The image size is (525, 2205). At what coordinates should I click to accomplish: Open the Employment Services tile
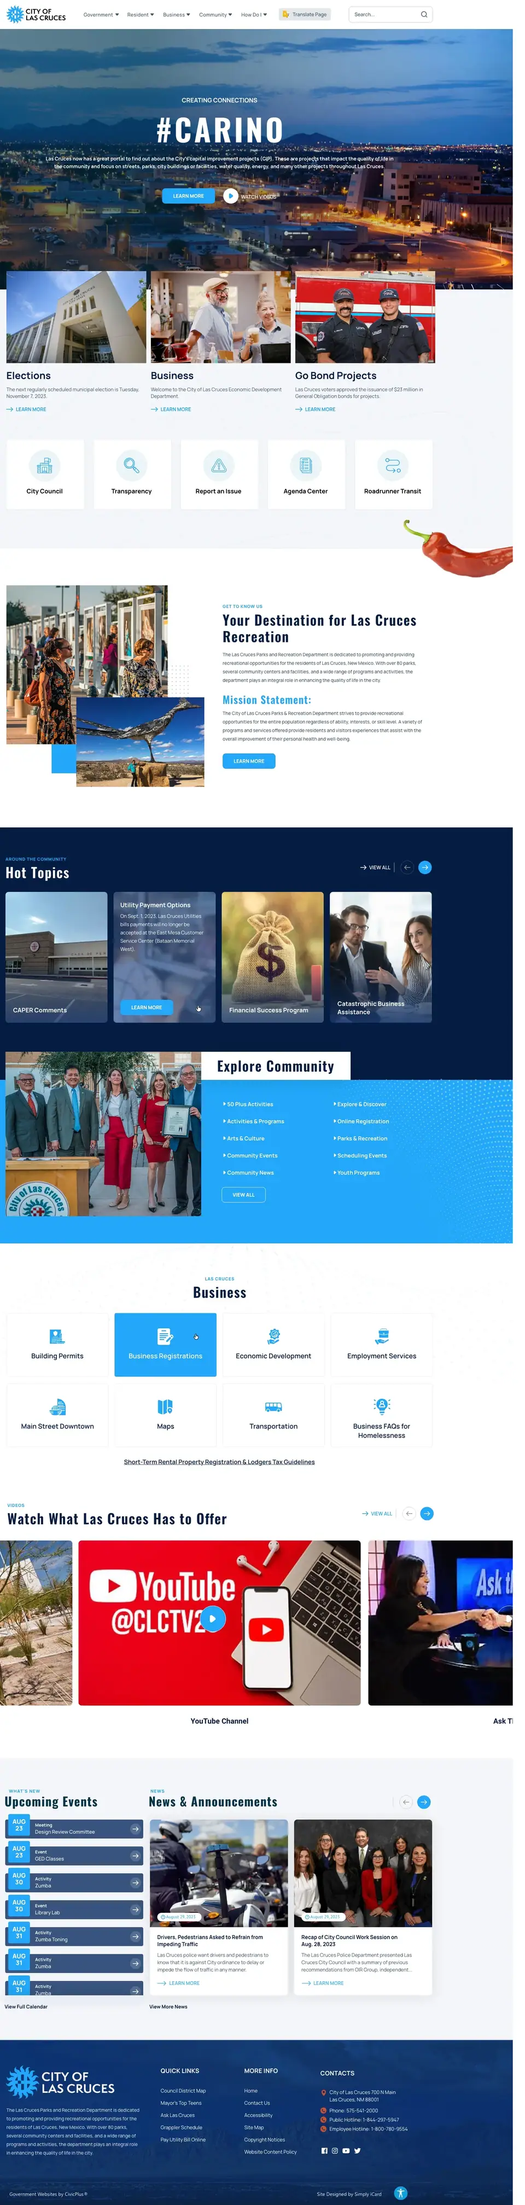pos(381,1344)
